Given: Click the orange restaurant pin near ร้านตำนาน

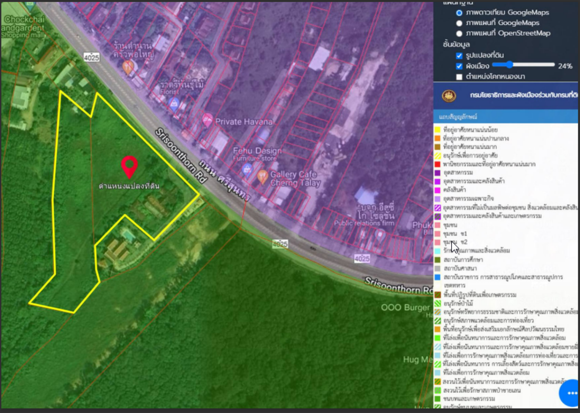Looking at the screenshot, I should 128,67.
